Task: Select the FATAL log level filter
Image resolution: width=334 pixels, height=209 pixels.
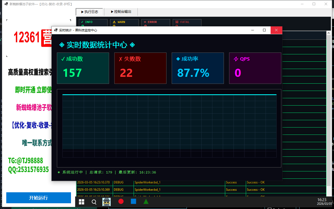Action: pyautogui.click(x=187, y=23)
